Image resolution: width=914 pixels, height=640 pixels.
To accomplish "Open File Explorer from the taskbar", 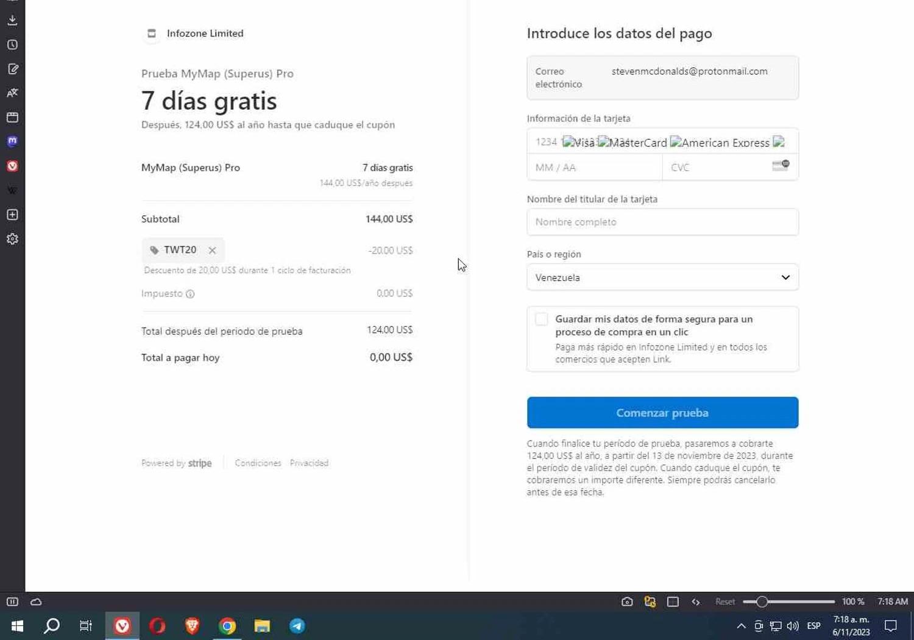I will pos(262,626).
